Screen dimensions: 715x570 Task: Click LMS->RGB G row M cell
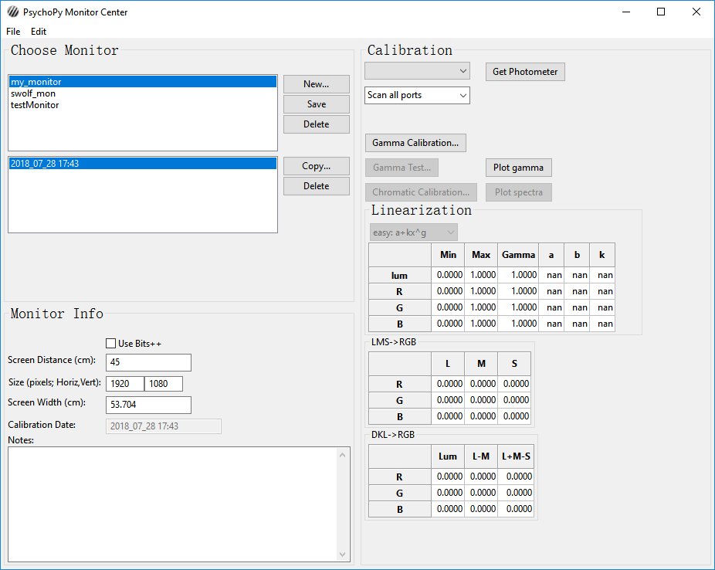pyautogui.click(x=481, y=400)
